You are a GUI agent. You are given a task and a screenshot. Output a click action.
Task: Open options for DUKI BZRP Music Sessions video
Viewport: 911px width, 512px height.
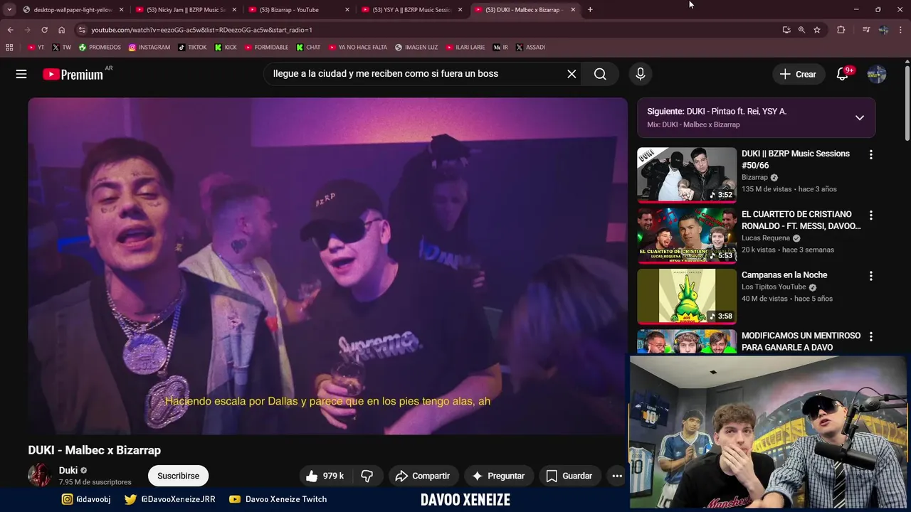[x=870, y=154]
